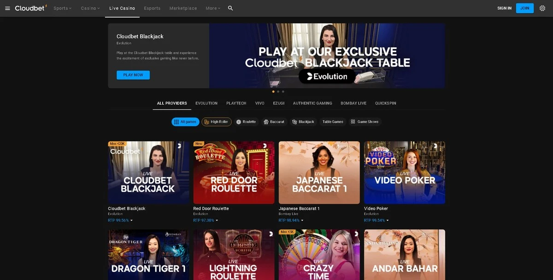Open the Crazy Time game thumbnail
The image size is (553, 280).
(319, 255)
